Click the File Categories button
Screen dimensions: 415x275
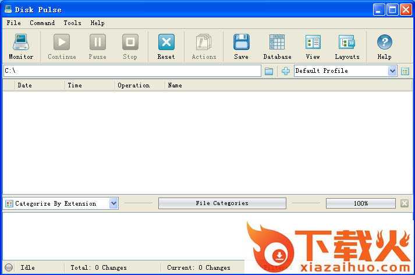pos(222,203)
